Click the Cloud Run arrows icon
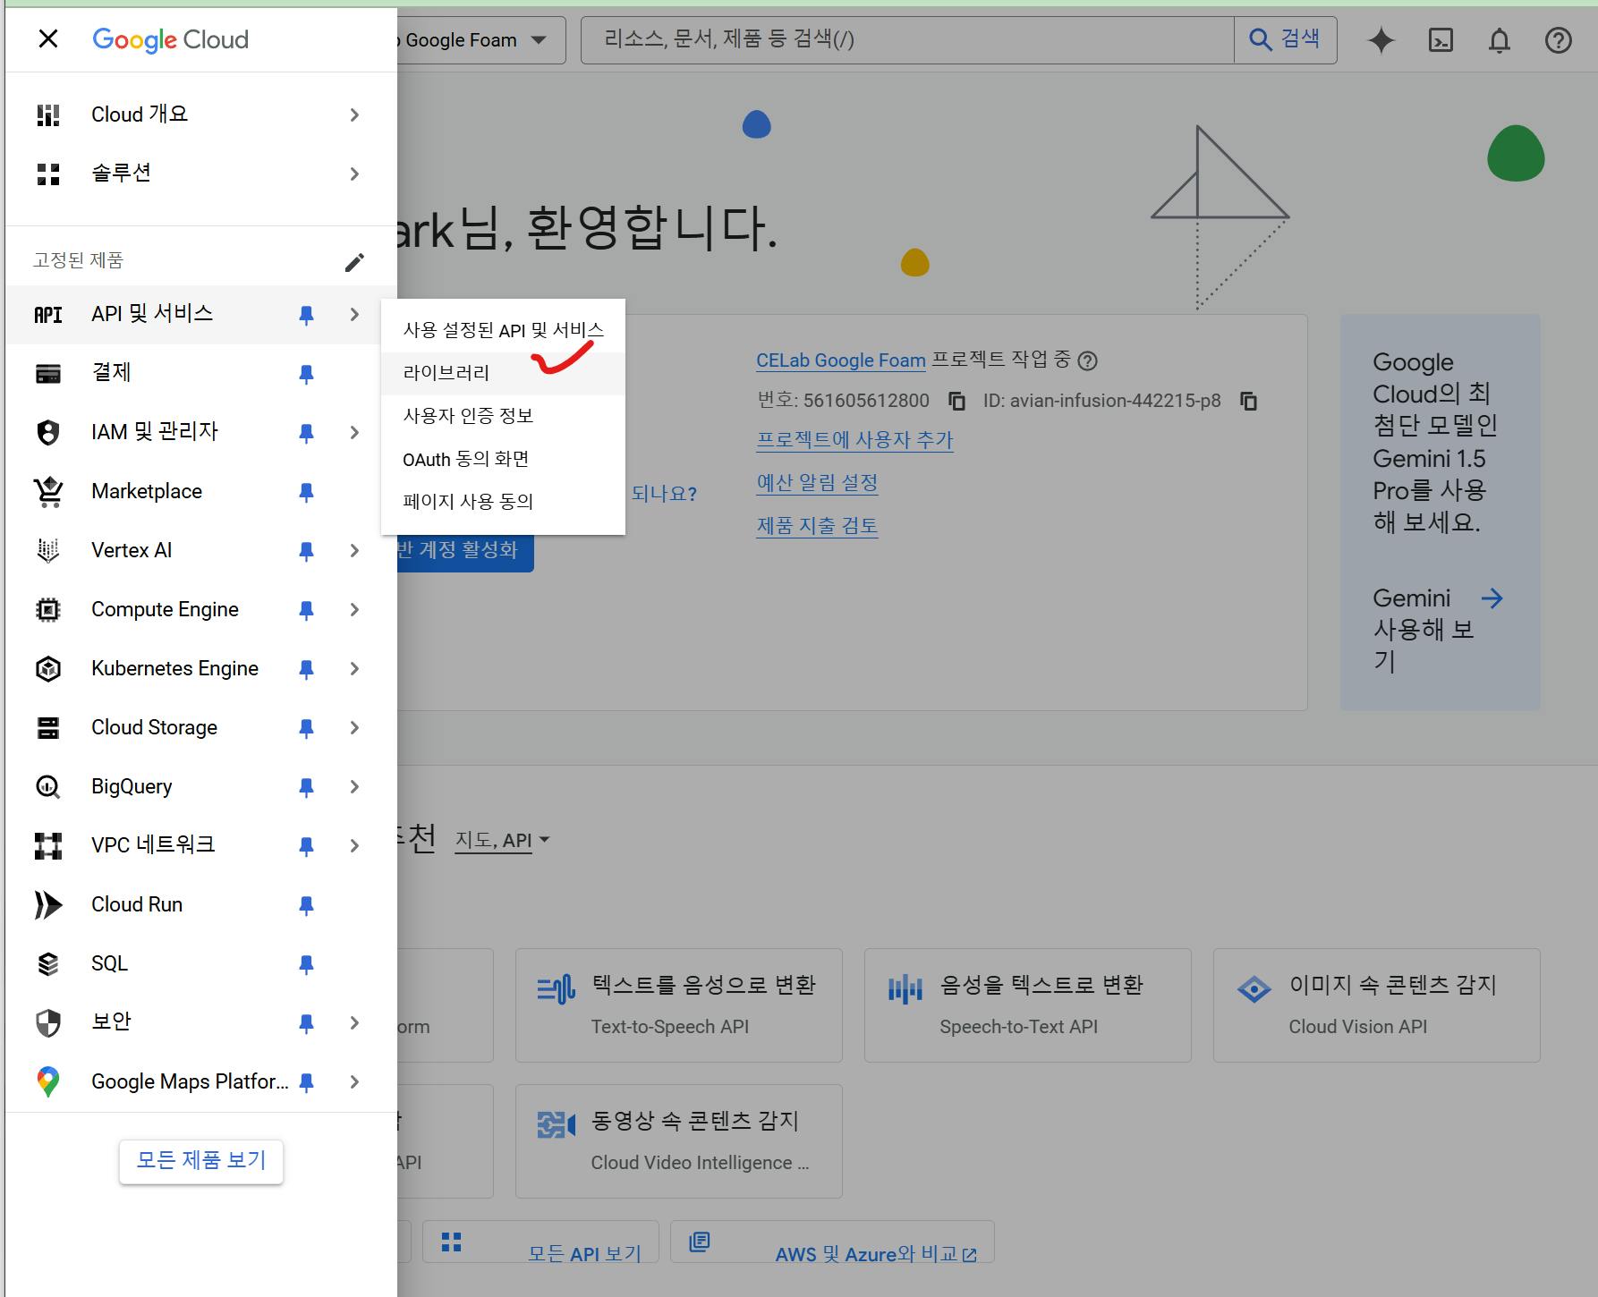This screenshot has width=1598, height=1297. tap(48, 904)
